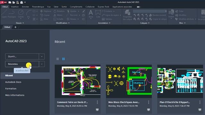This screenshot has height=115, width=205.
Task: Click Copier le calque button
Action: [158, 19]
